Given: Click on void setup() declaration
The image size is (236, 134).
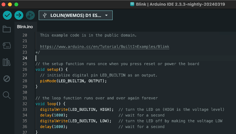Looking at the screenshot, I should pos(52,70).
